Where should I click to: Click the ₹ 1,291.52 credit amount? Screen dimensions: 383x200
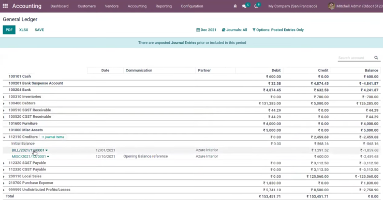320,150
